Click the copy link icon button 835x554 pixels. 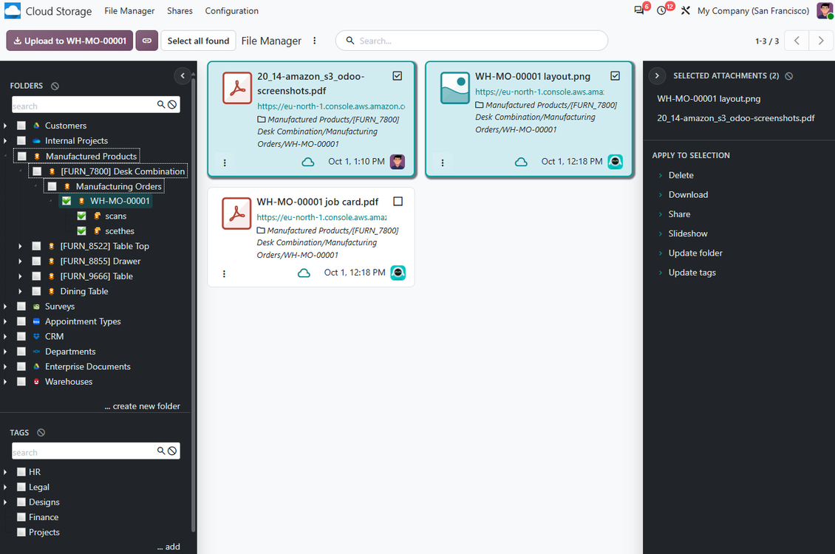(x=146, y=41)
